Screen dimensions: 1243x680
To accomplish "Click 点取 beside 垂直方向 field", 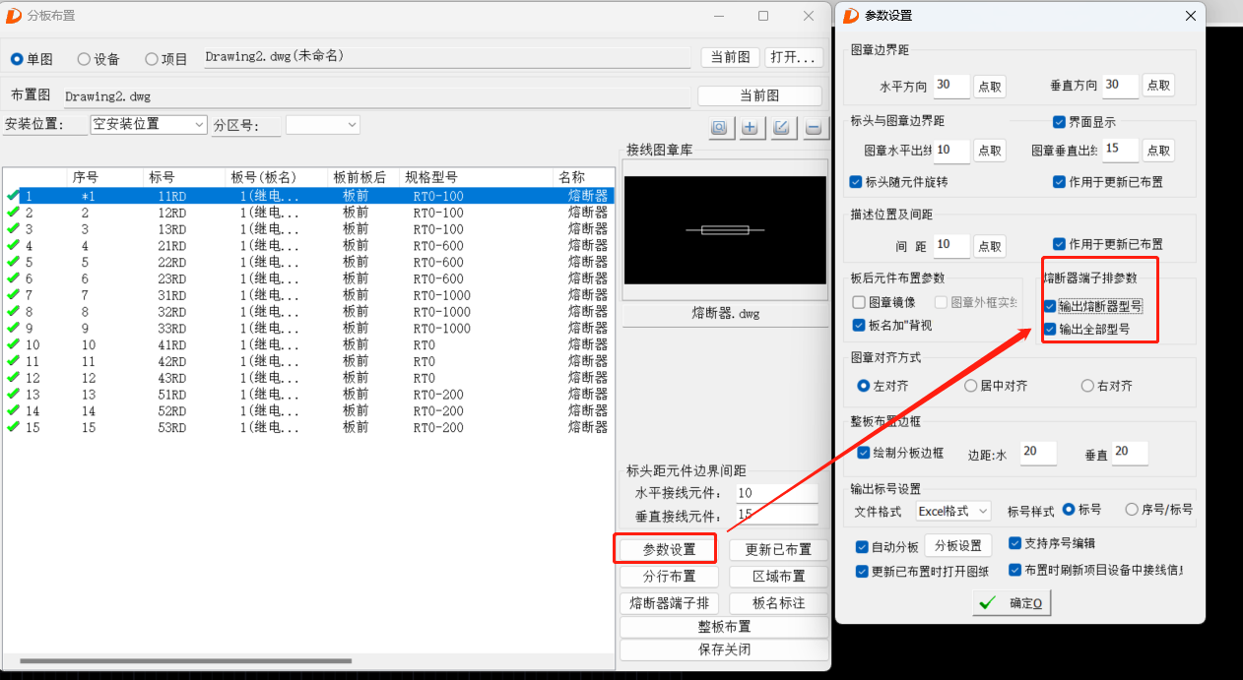I will click(1158, 86).
